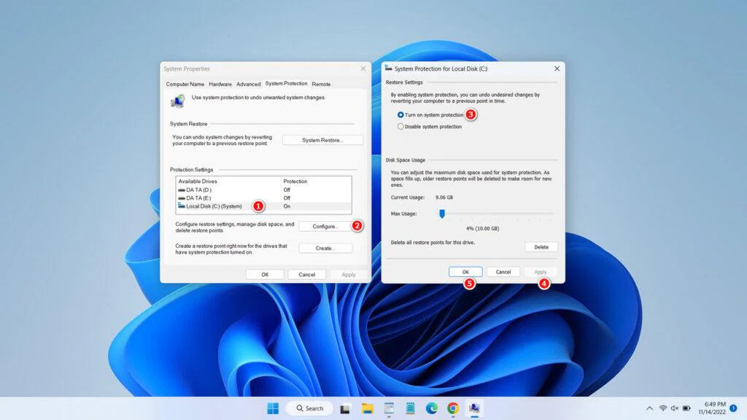Expand hidden icons in the system tray
747x420 pixels.
[649, 408]
